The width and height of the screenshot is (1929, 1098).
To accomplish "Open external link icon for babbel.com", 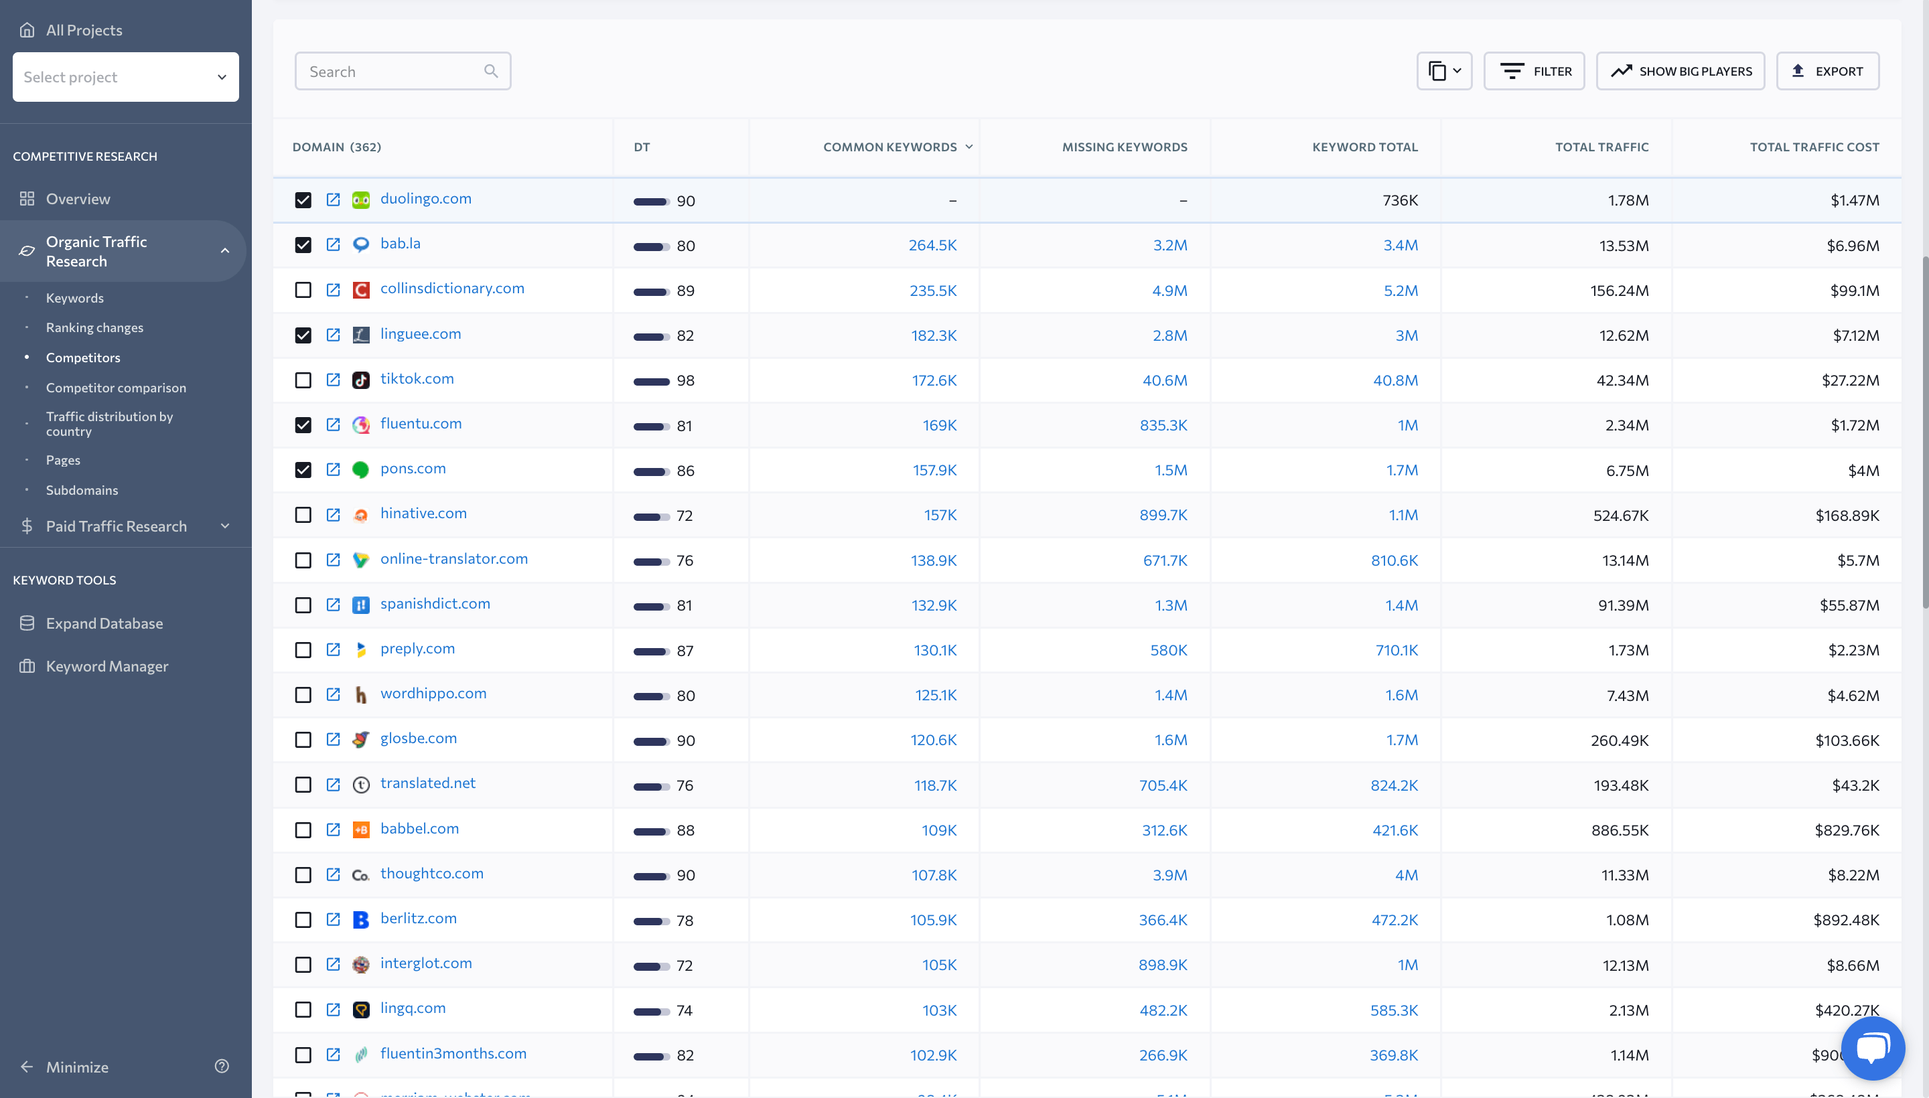I will pos(333,830).
